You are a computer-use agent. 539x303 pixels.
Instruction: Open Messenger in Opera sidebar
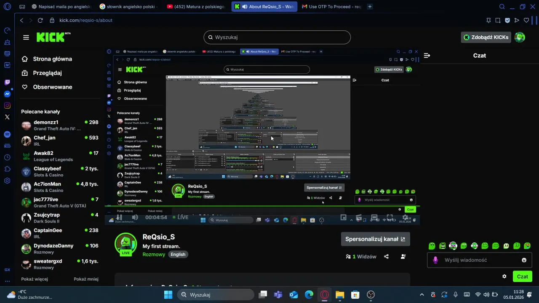[7, 94]
